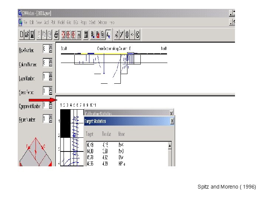Image resolution: width=266 pixels, height=200 pixels.
Task: Decrease the Layer Number with minus stepper
Action: click(x=51, y=79)
